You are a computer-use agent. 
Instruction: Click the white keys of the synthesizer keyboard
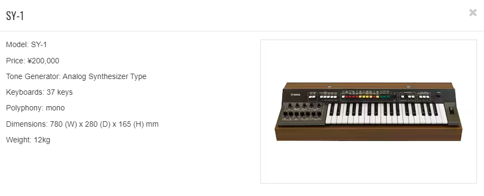point(387,114)
